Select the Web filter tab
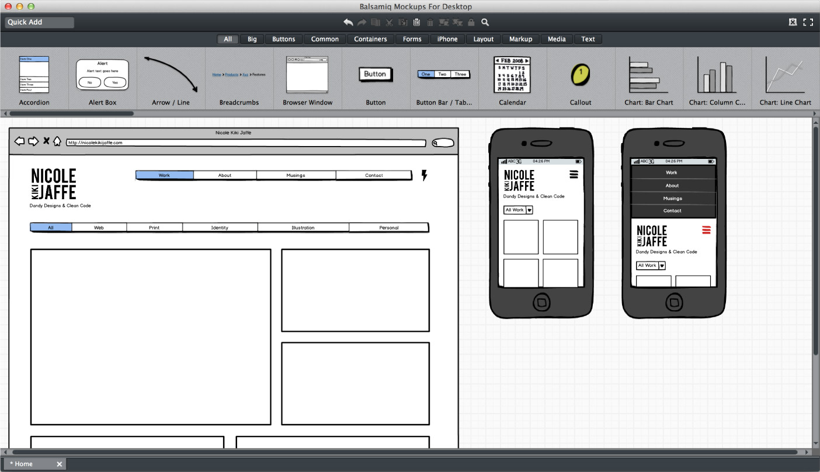This screenshot has width=820, height=472. [x=99, y=228]
